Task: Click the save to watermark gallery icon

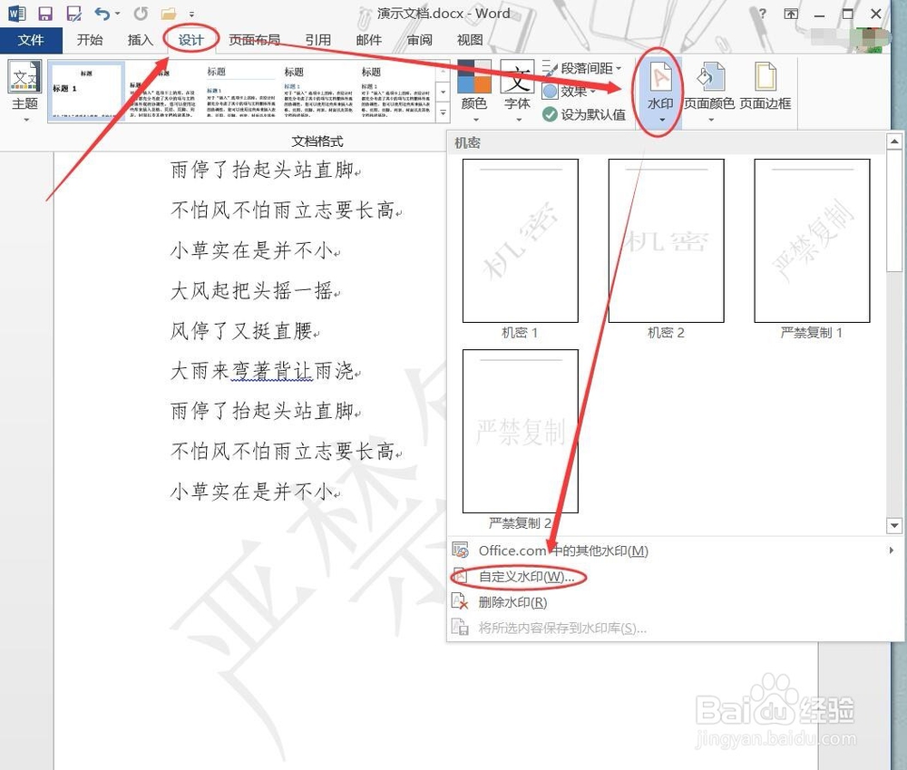Action: pos(461,627)
